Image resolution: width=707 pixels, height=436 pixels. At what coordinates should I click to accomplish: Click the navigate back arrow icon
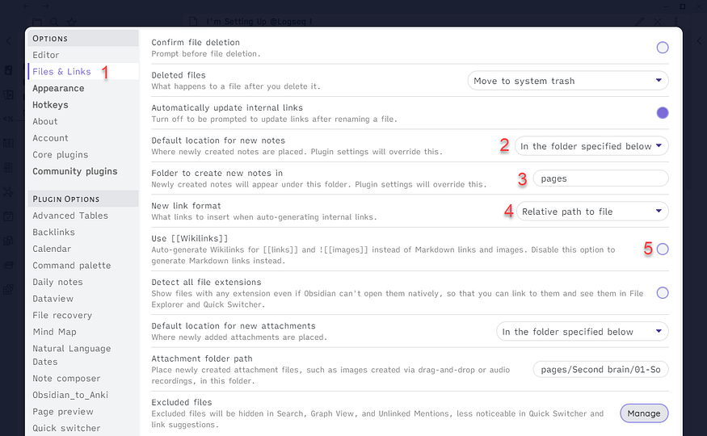(x=27, y=6)
